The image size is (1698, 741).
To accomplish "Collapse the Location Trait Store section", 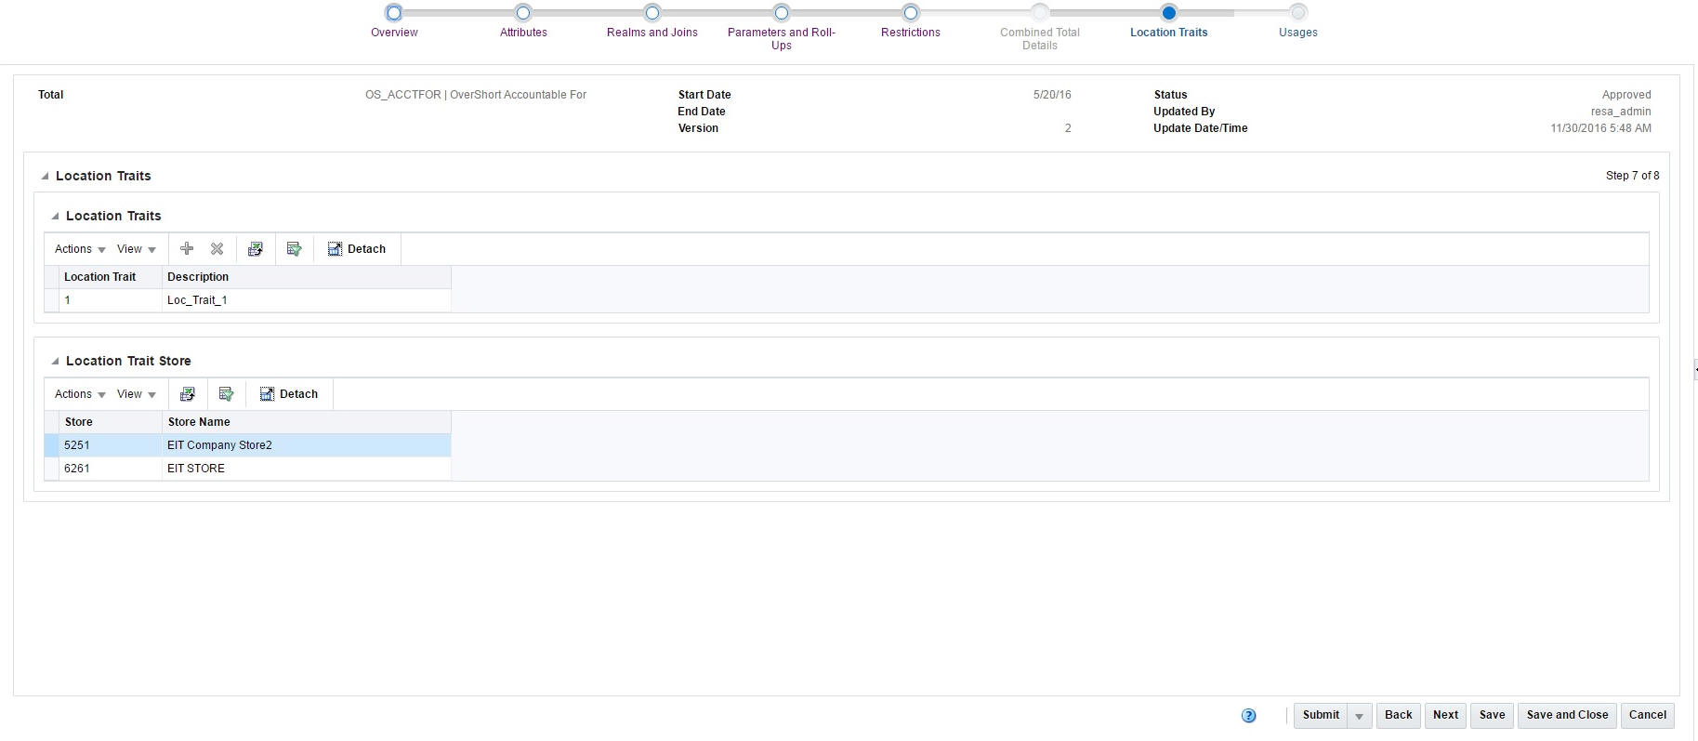I will point(55,361).
